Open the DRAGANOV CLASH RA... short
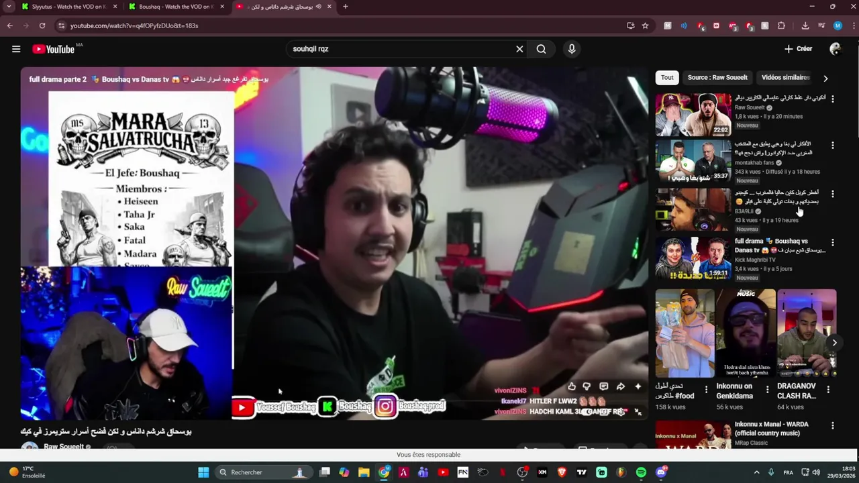Screen dimensions: 859x483 pos(807,333)
